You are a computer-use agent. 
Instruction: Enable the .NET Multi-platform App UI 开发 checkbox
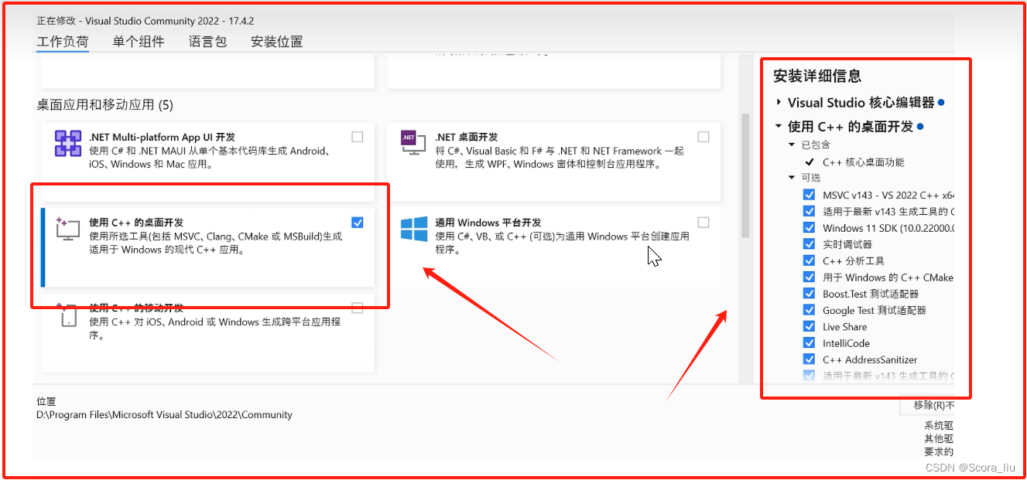pos(357,137)
